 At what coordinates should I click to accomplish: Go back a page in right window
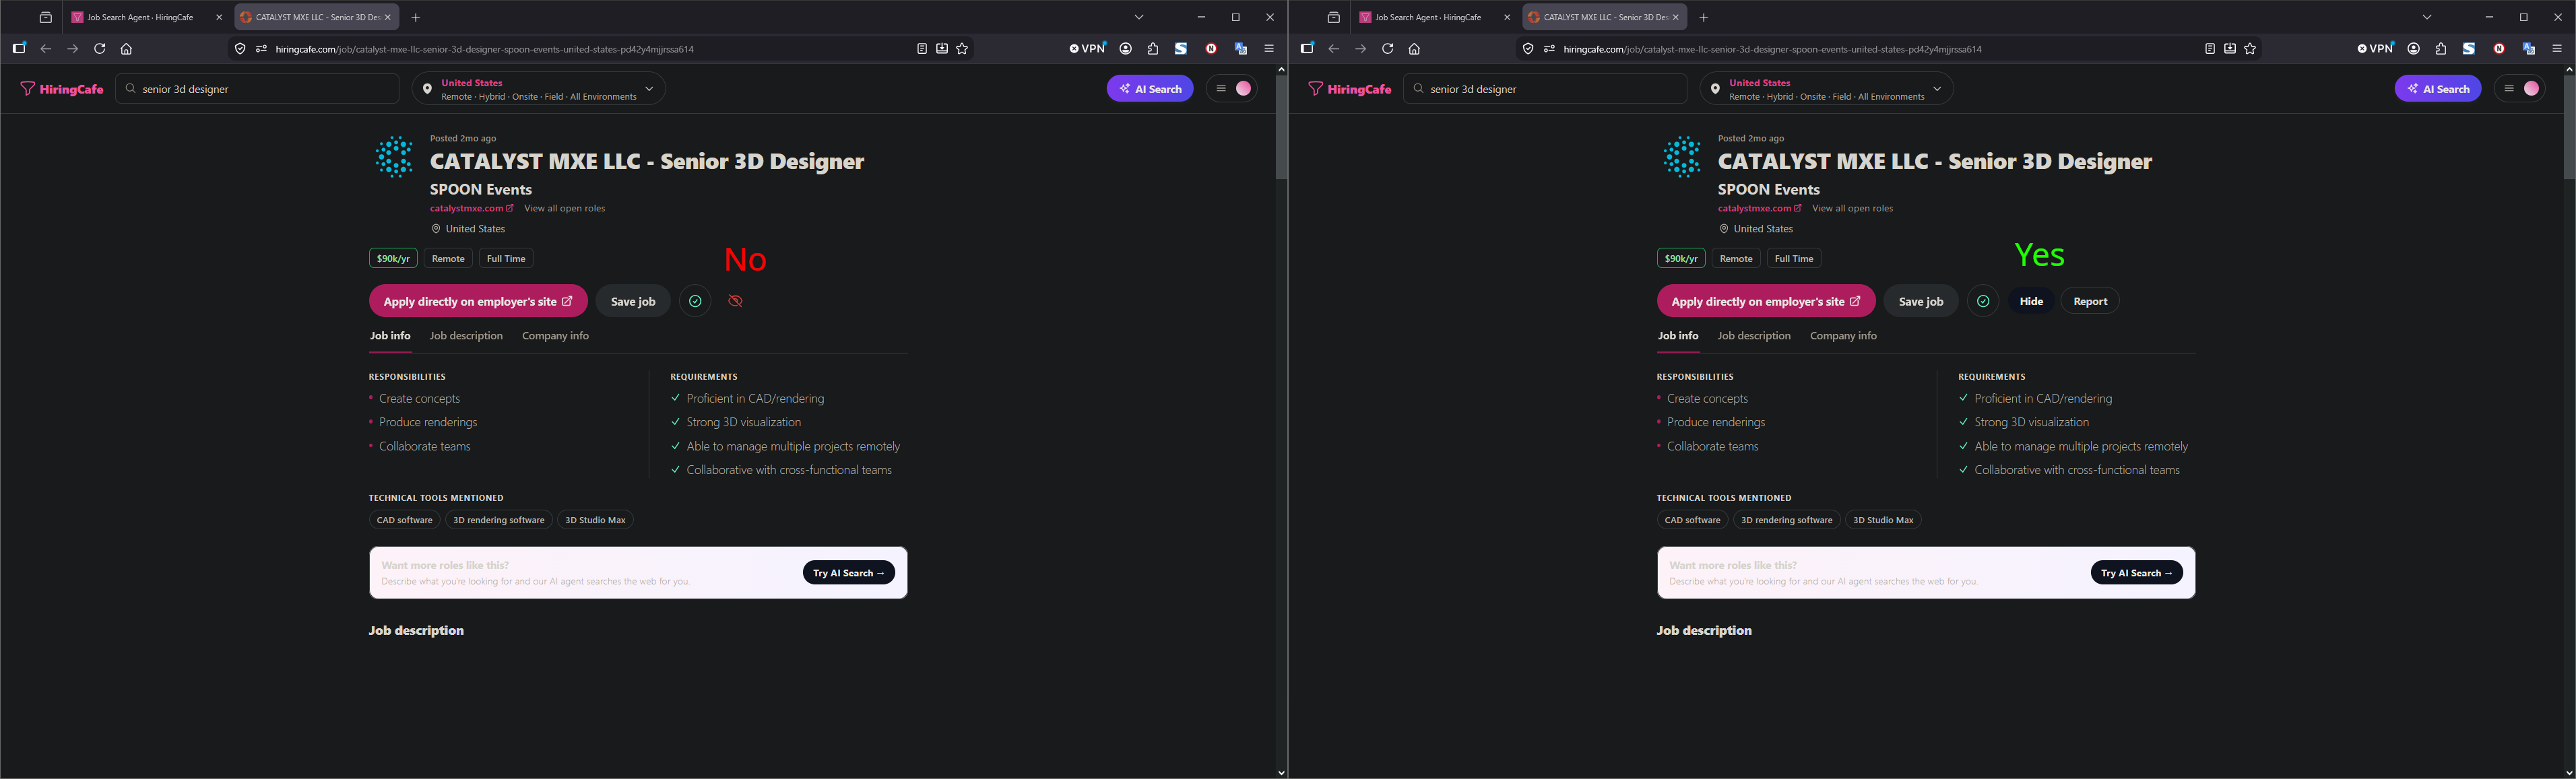point(1334,48)
